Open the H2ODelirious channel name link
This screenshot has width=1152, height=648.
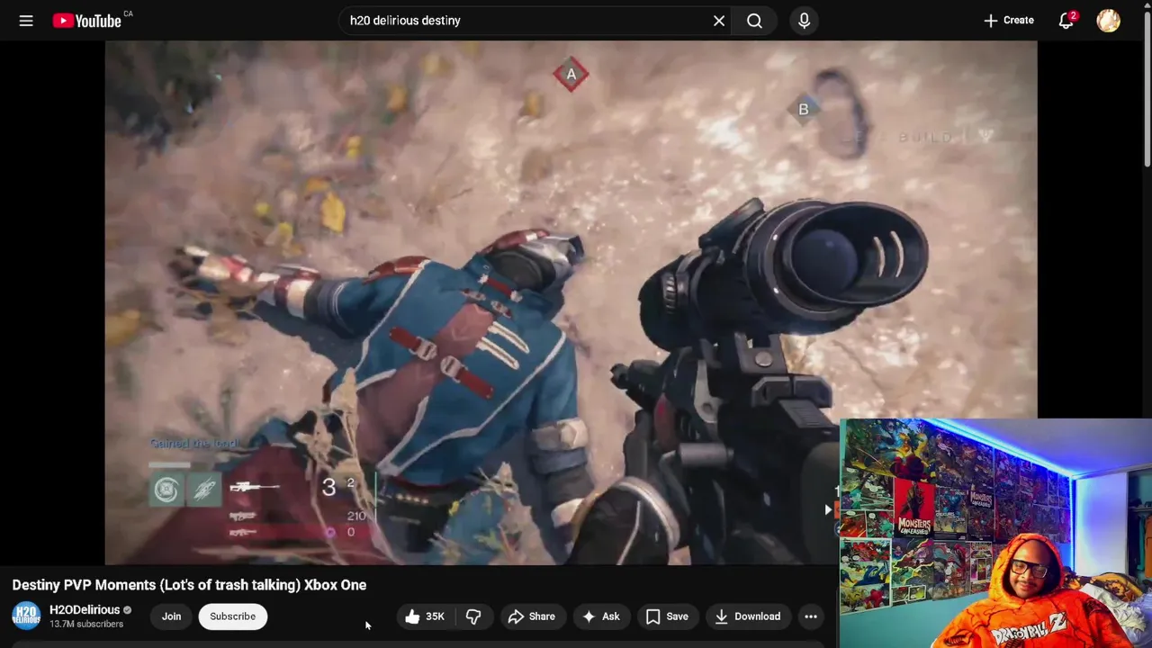[85, 610]
